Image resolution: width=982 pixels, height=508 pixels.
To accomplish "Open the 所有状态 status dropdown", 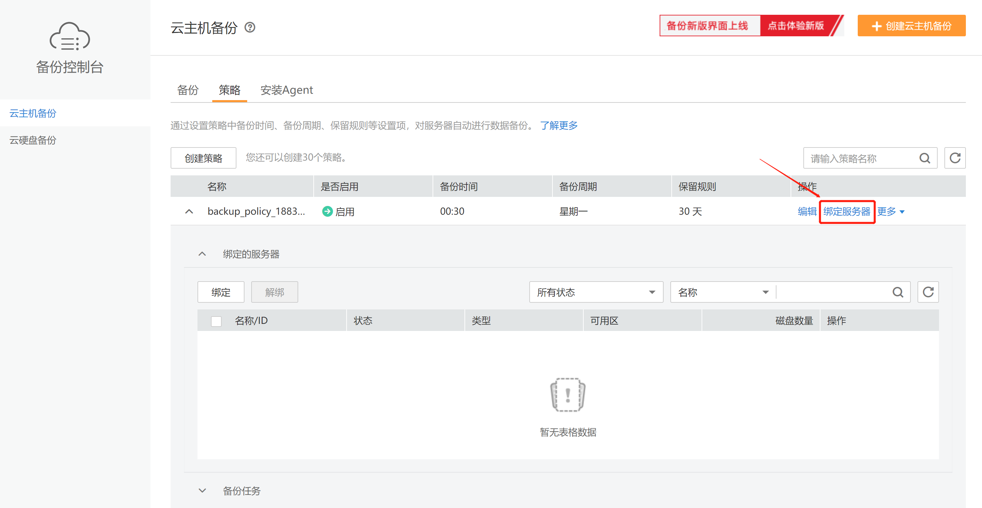I will [x=596, y=292].
